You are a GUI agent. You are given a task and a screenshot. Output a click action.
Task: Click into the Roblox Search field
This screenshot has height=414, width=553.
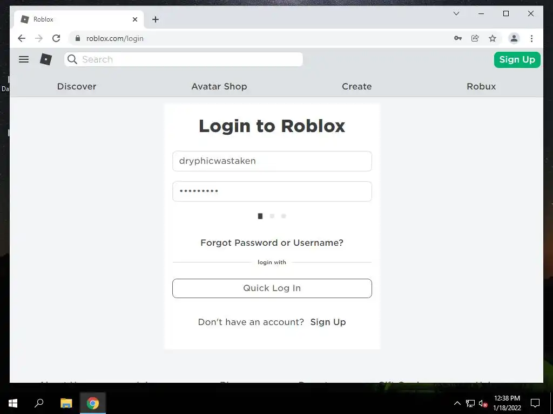tap(184, 59)
